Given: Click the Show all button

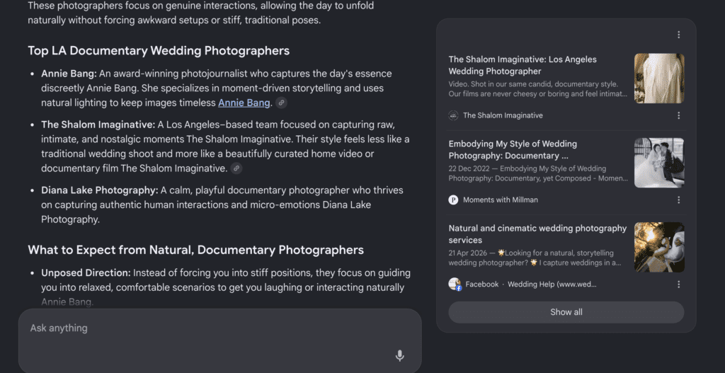Looking at the screenshot, I should point(566,312).
